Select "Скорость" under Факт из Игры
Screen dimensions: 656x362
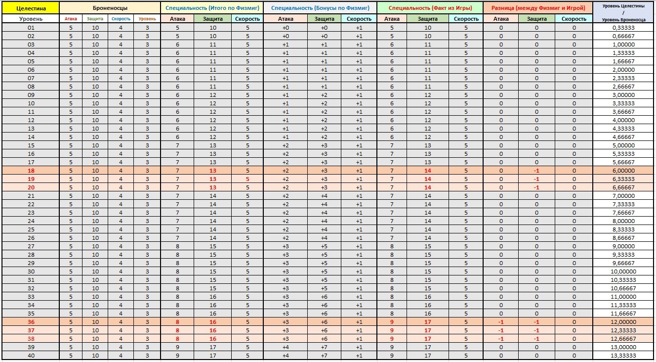tap(466, 19)
